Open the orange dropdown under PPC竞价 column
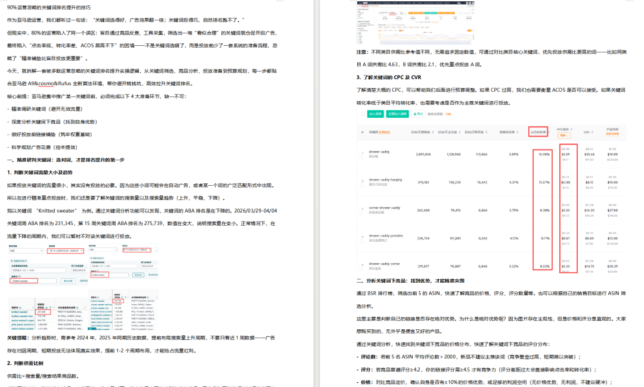 click(x=563, y=136)
